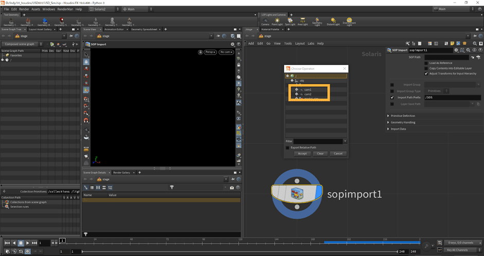Viewport: 484px width, 256px height.
Task: Enable the Load As Reference checkbox
Action: pyautogui.click(x=426, y=63)
